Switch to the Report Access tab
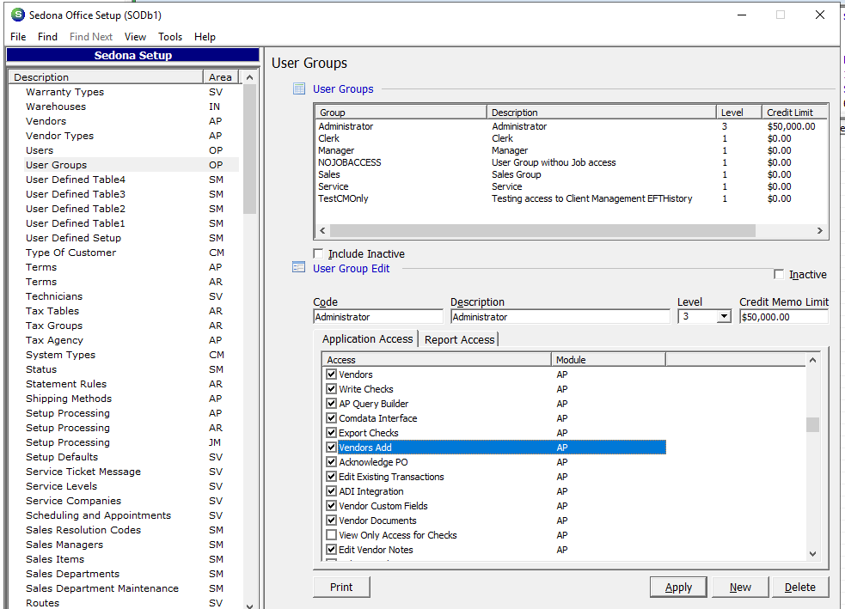Image resolution: width=845 pixels, height=609 pixels. pyautogui.click(x=459, y=340)
